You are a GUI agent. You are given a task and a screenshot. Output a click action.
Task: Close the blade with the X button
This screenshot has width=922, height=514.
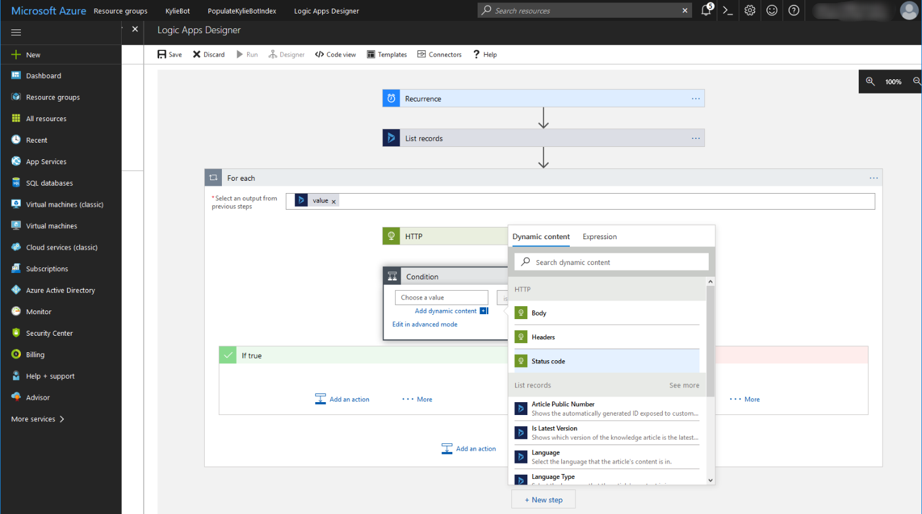click(135, 29)
